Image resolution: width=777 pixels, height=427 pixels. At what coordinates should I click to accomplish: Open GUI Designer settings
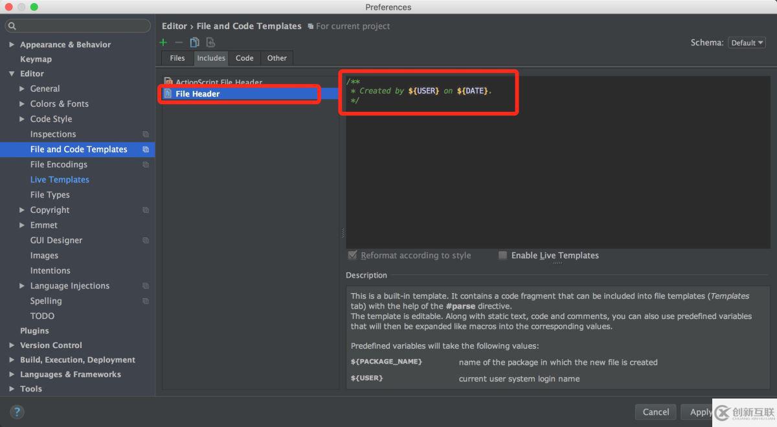click(56, 241)
